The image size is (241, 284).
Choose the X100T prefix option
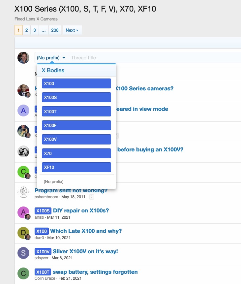pos(76,111)
